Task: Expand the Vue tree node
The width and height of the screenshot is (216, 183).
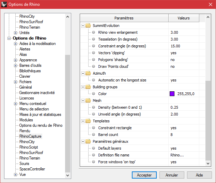Action: tap(15, 174)
